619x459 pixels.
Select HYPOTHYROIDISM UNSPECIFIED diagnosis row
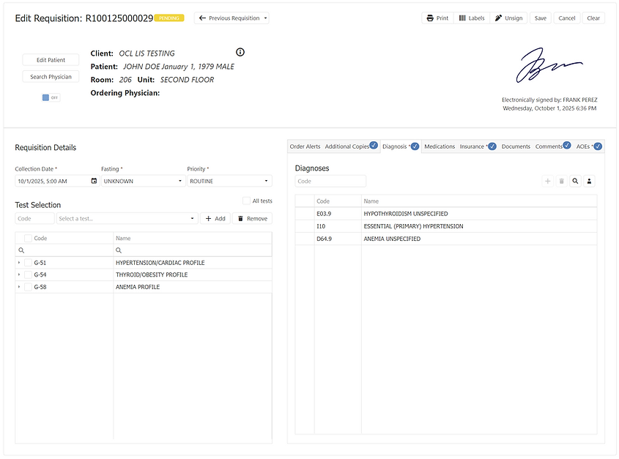[446, 214]
